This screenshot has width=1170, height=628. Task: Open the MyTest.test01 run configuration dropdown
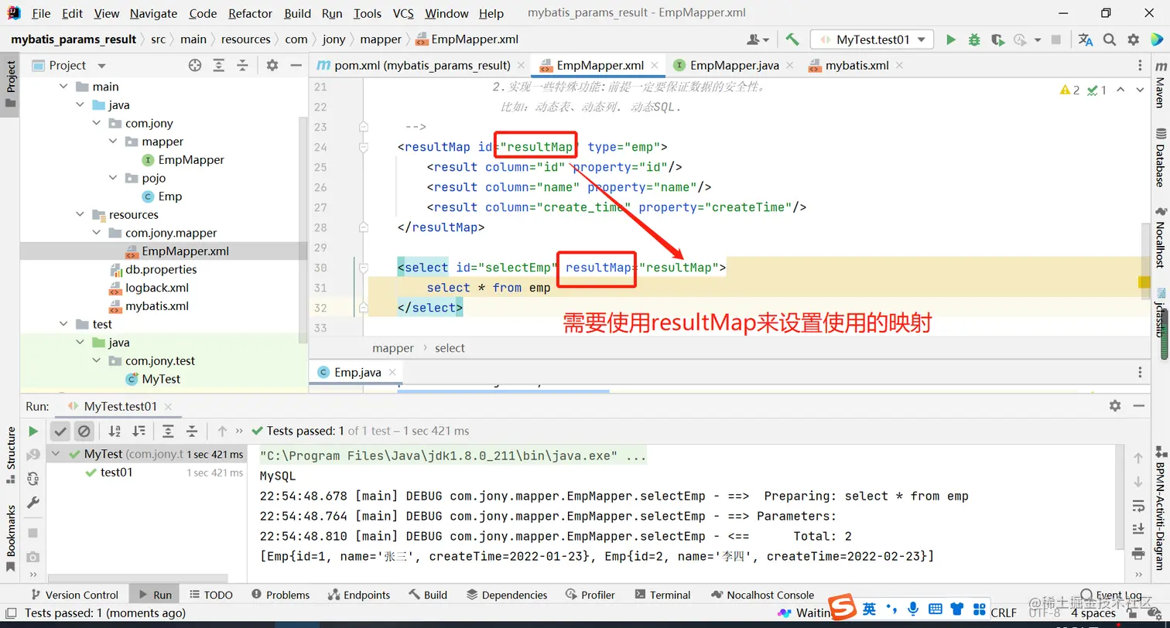click(872, 39)
